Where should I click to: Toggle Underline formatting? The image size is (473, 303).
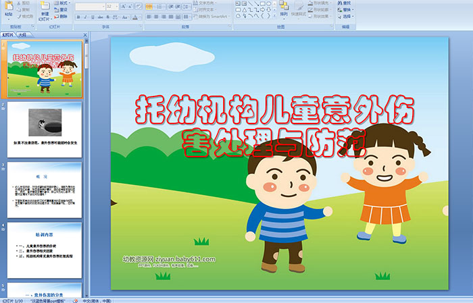pos(93,17)
